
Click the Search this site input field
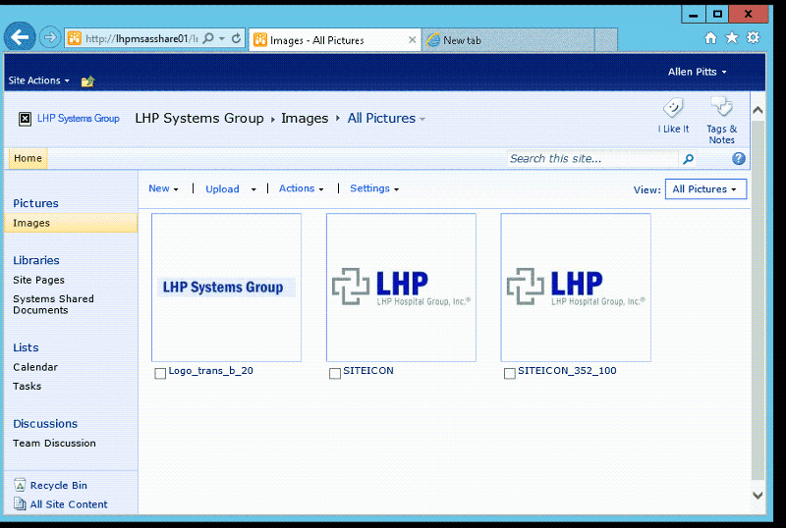[592, 159]
